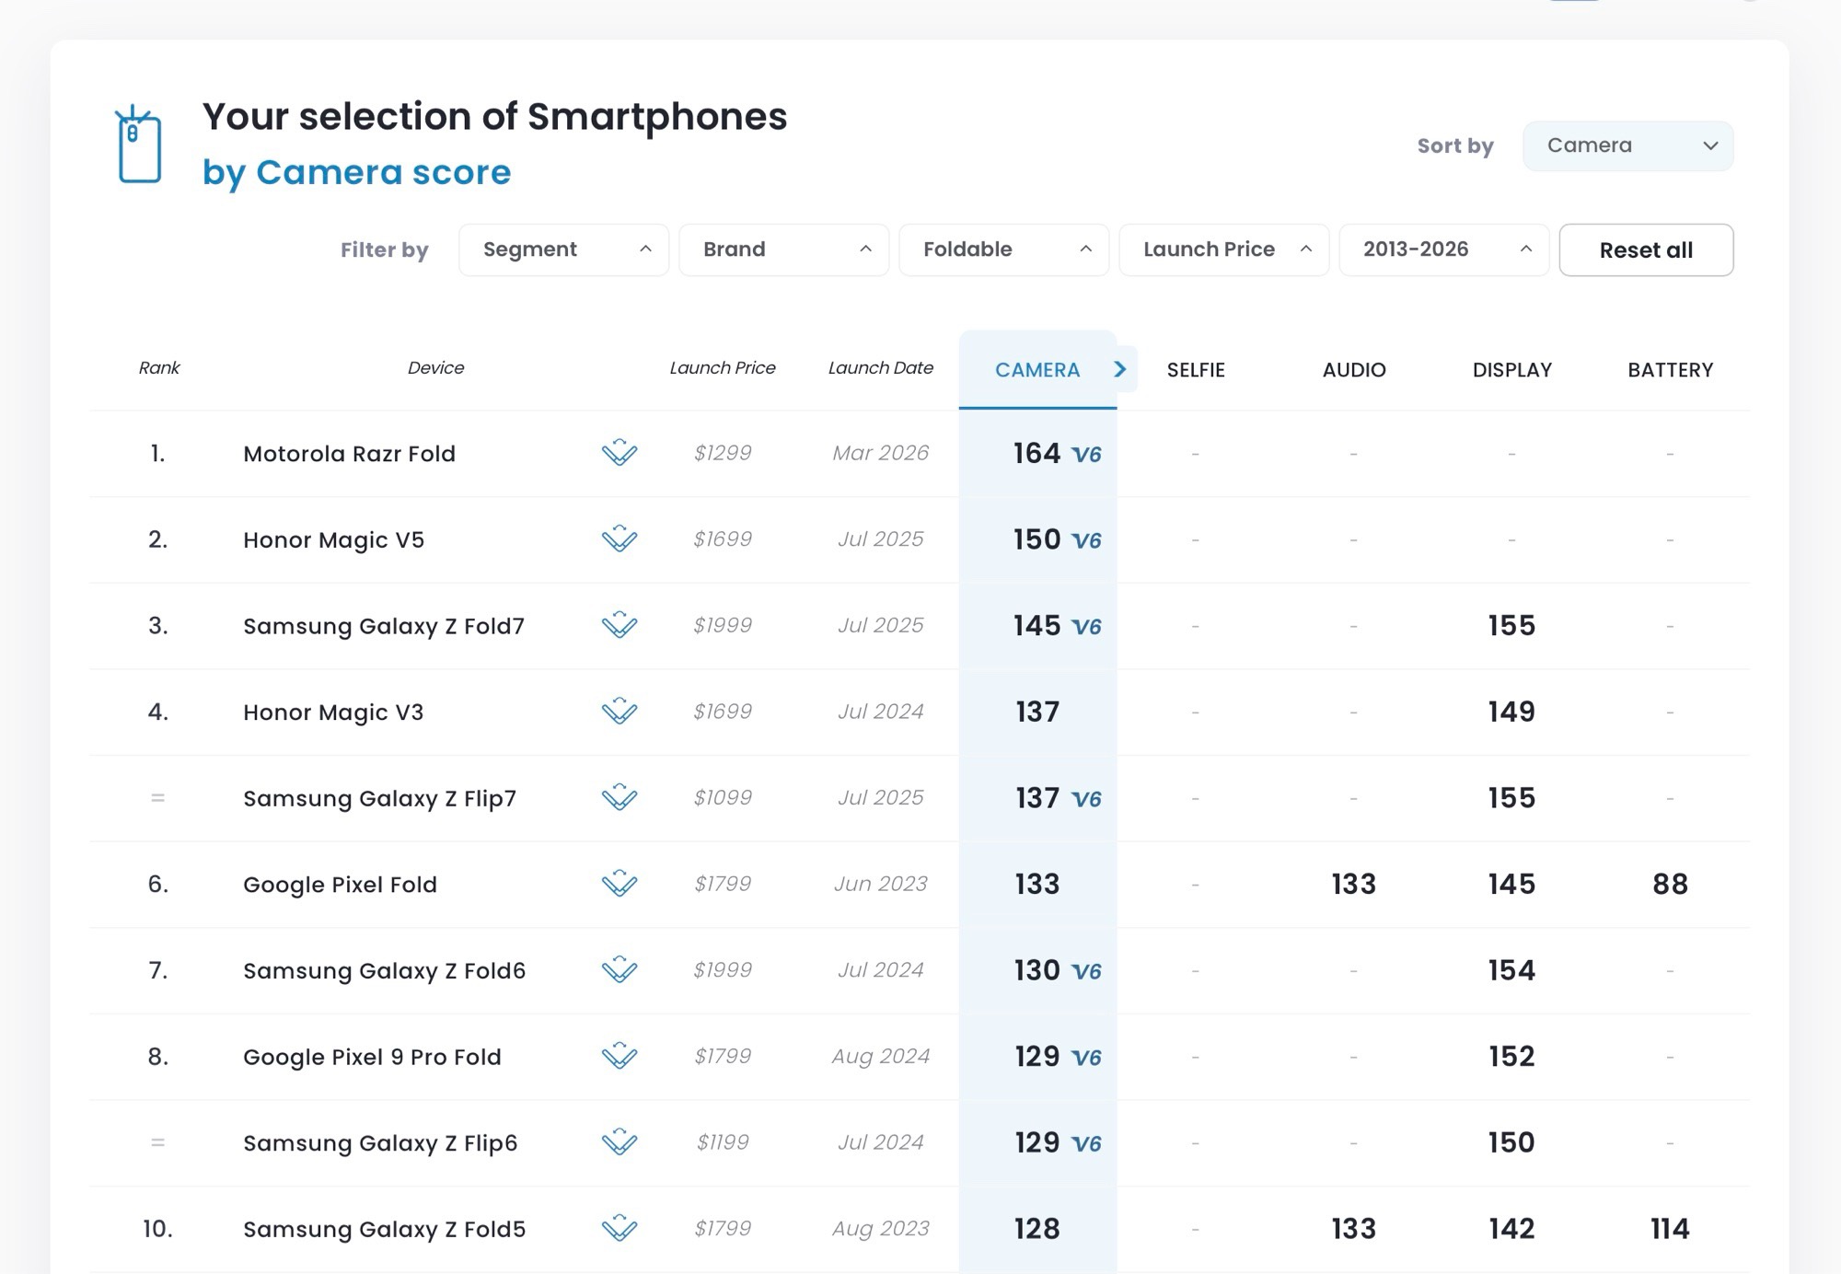Screen dimensions: 1841x1274
Task: Expand the Brand filter dropdown
Action: pyautogui.click(x=783, y=249)
